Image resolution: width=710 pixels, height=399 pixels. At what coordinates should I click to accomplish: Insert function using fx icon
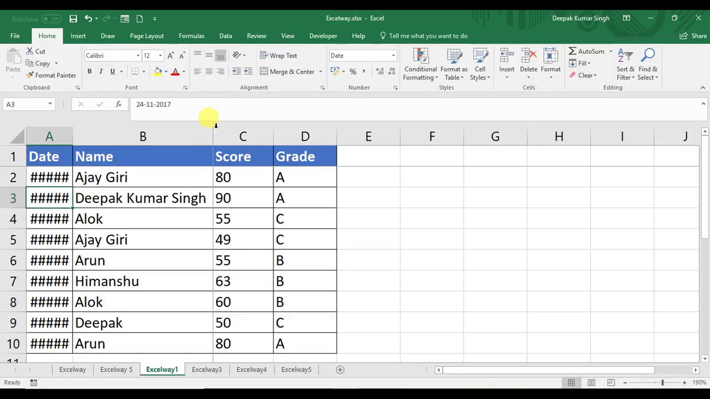pyautogui.click(x=118, y=104)
